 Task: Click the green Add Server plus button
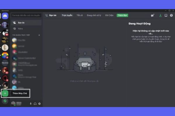5,93
